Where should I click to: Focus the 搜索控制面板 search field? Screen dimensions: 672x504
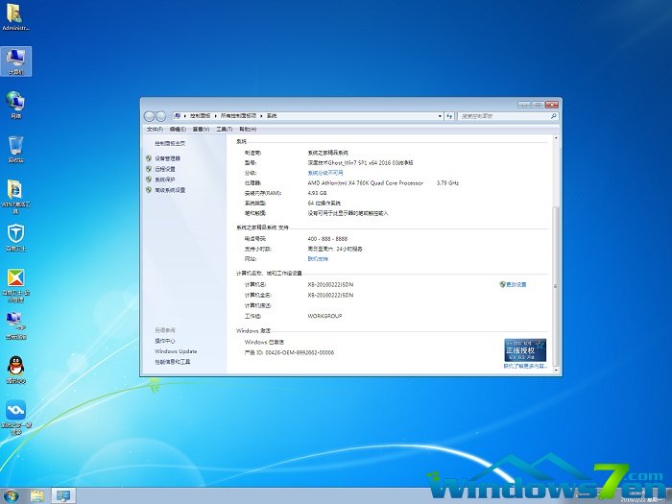coord(503,116)
